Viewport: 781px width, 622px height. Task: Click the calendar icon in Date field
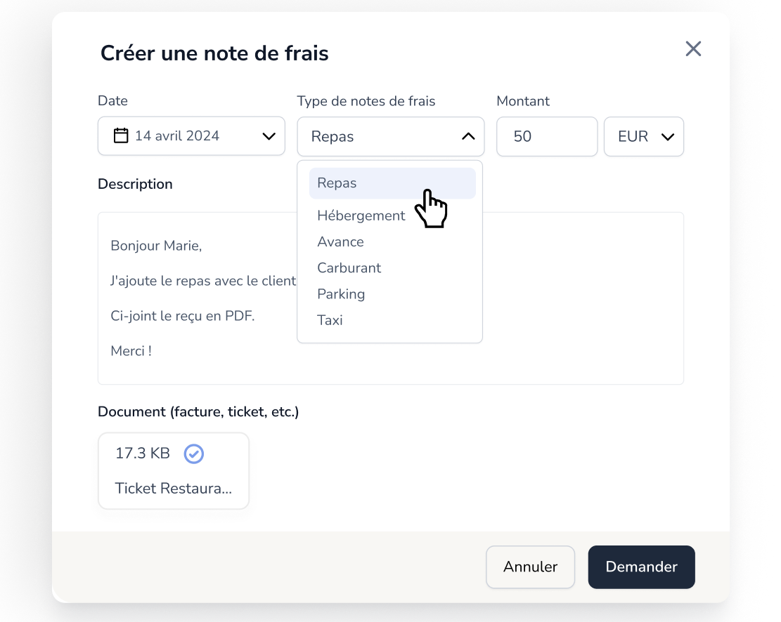pyautogui.click(x=120, y=135)
